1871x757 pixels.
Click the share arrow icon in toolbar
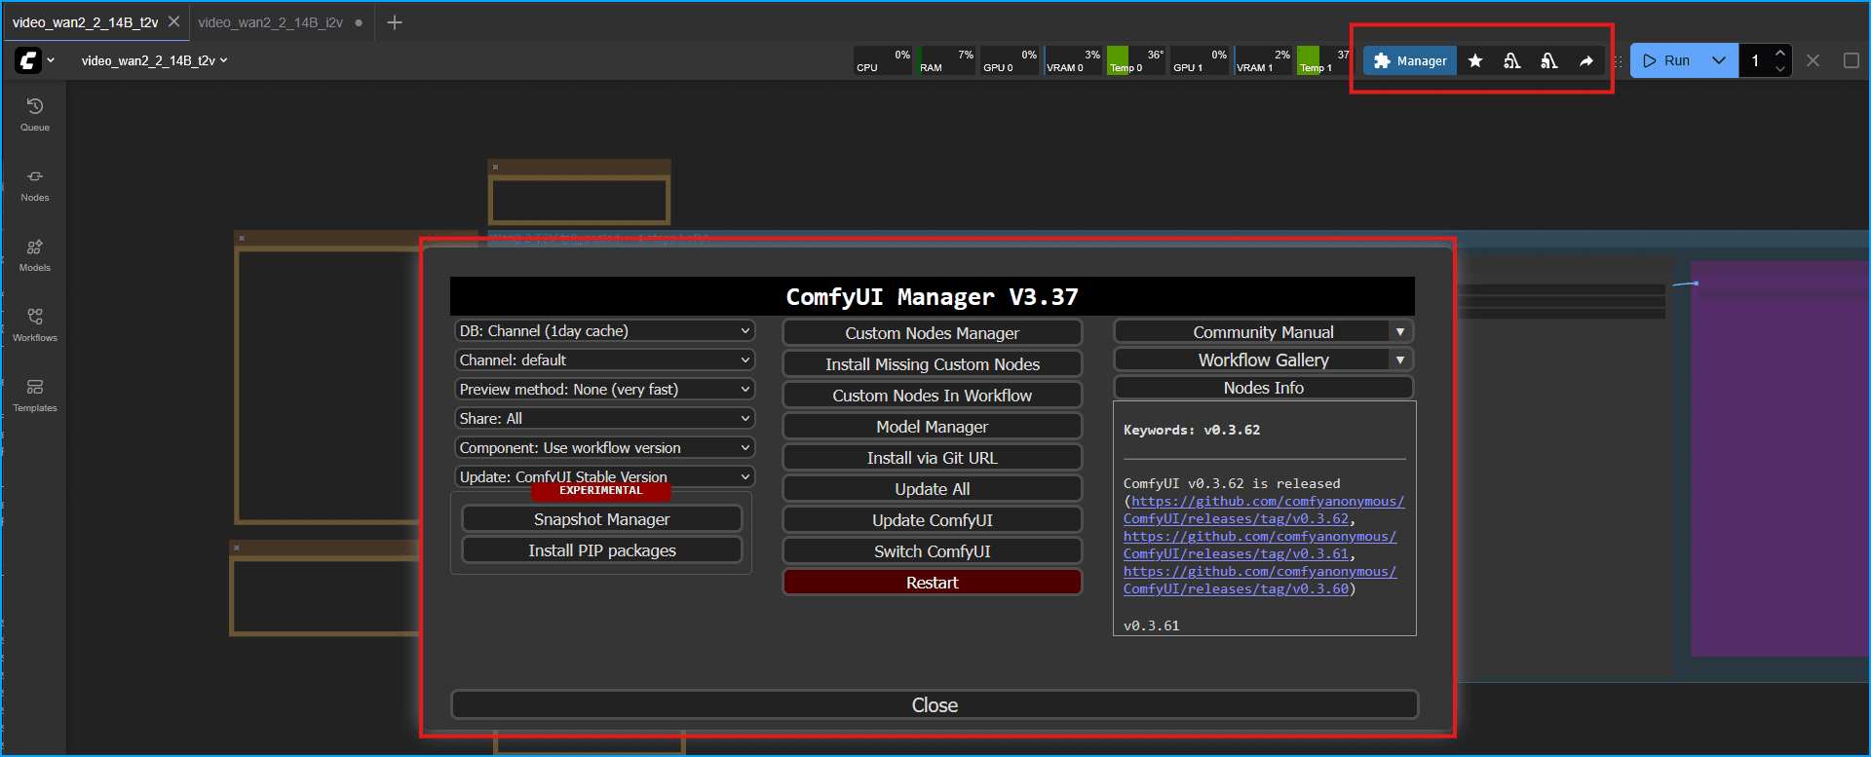(x=1586, y=61)
